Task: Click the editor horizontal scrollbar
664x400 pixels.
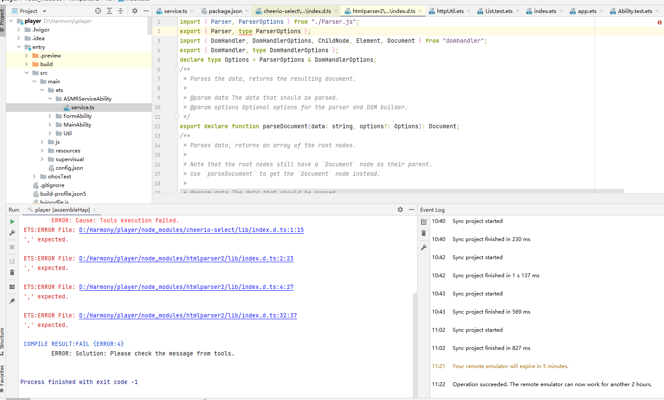Action: coord(401,191)
